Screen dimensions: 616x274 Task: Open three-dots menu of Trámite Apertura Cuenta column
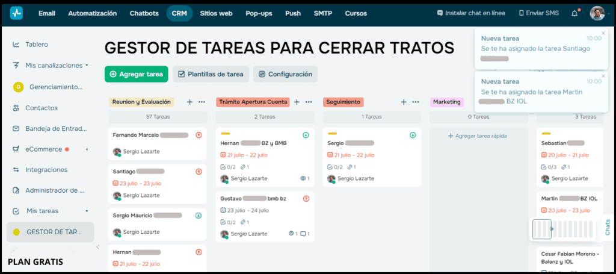tap(309, 102)
